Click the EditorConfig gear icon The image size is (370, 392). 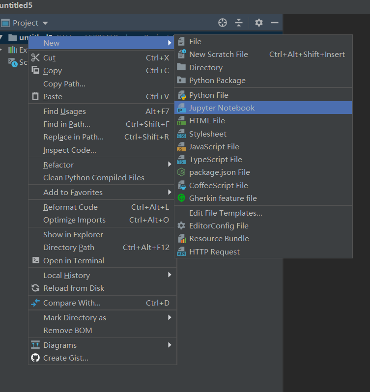click(x=181, y=226)
